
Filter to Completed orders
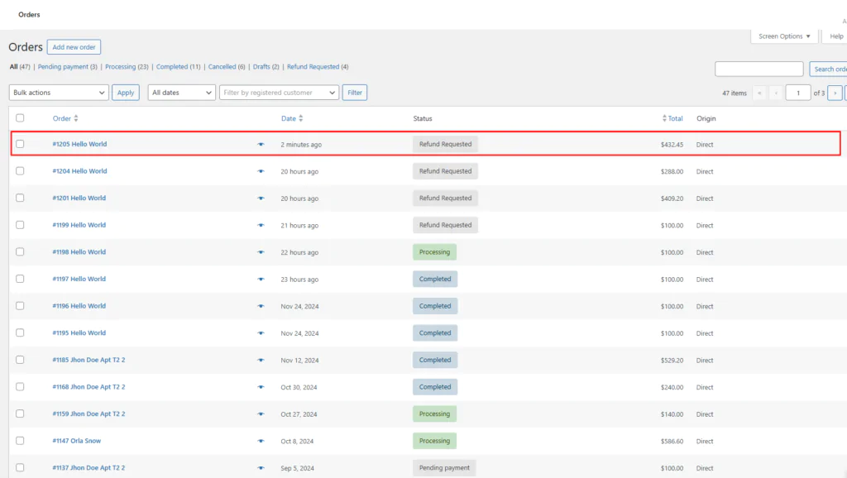pos(172,66)
